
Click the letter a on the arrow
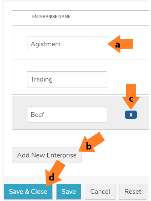coord(118,45)
